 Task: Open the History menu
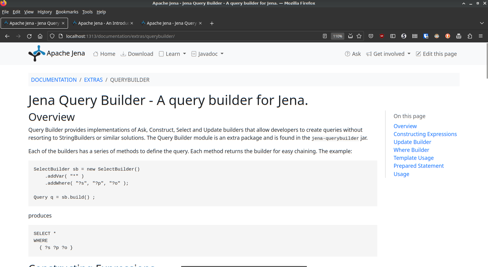45,12
